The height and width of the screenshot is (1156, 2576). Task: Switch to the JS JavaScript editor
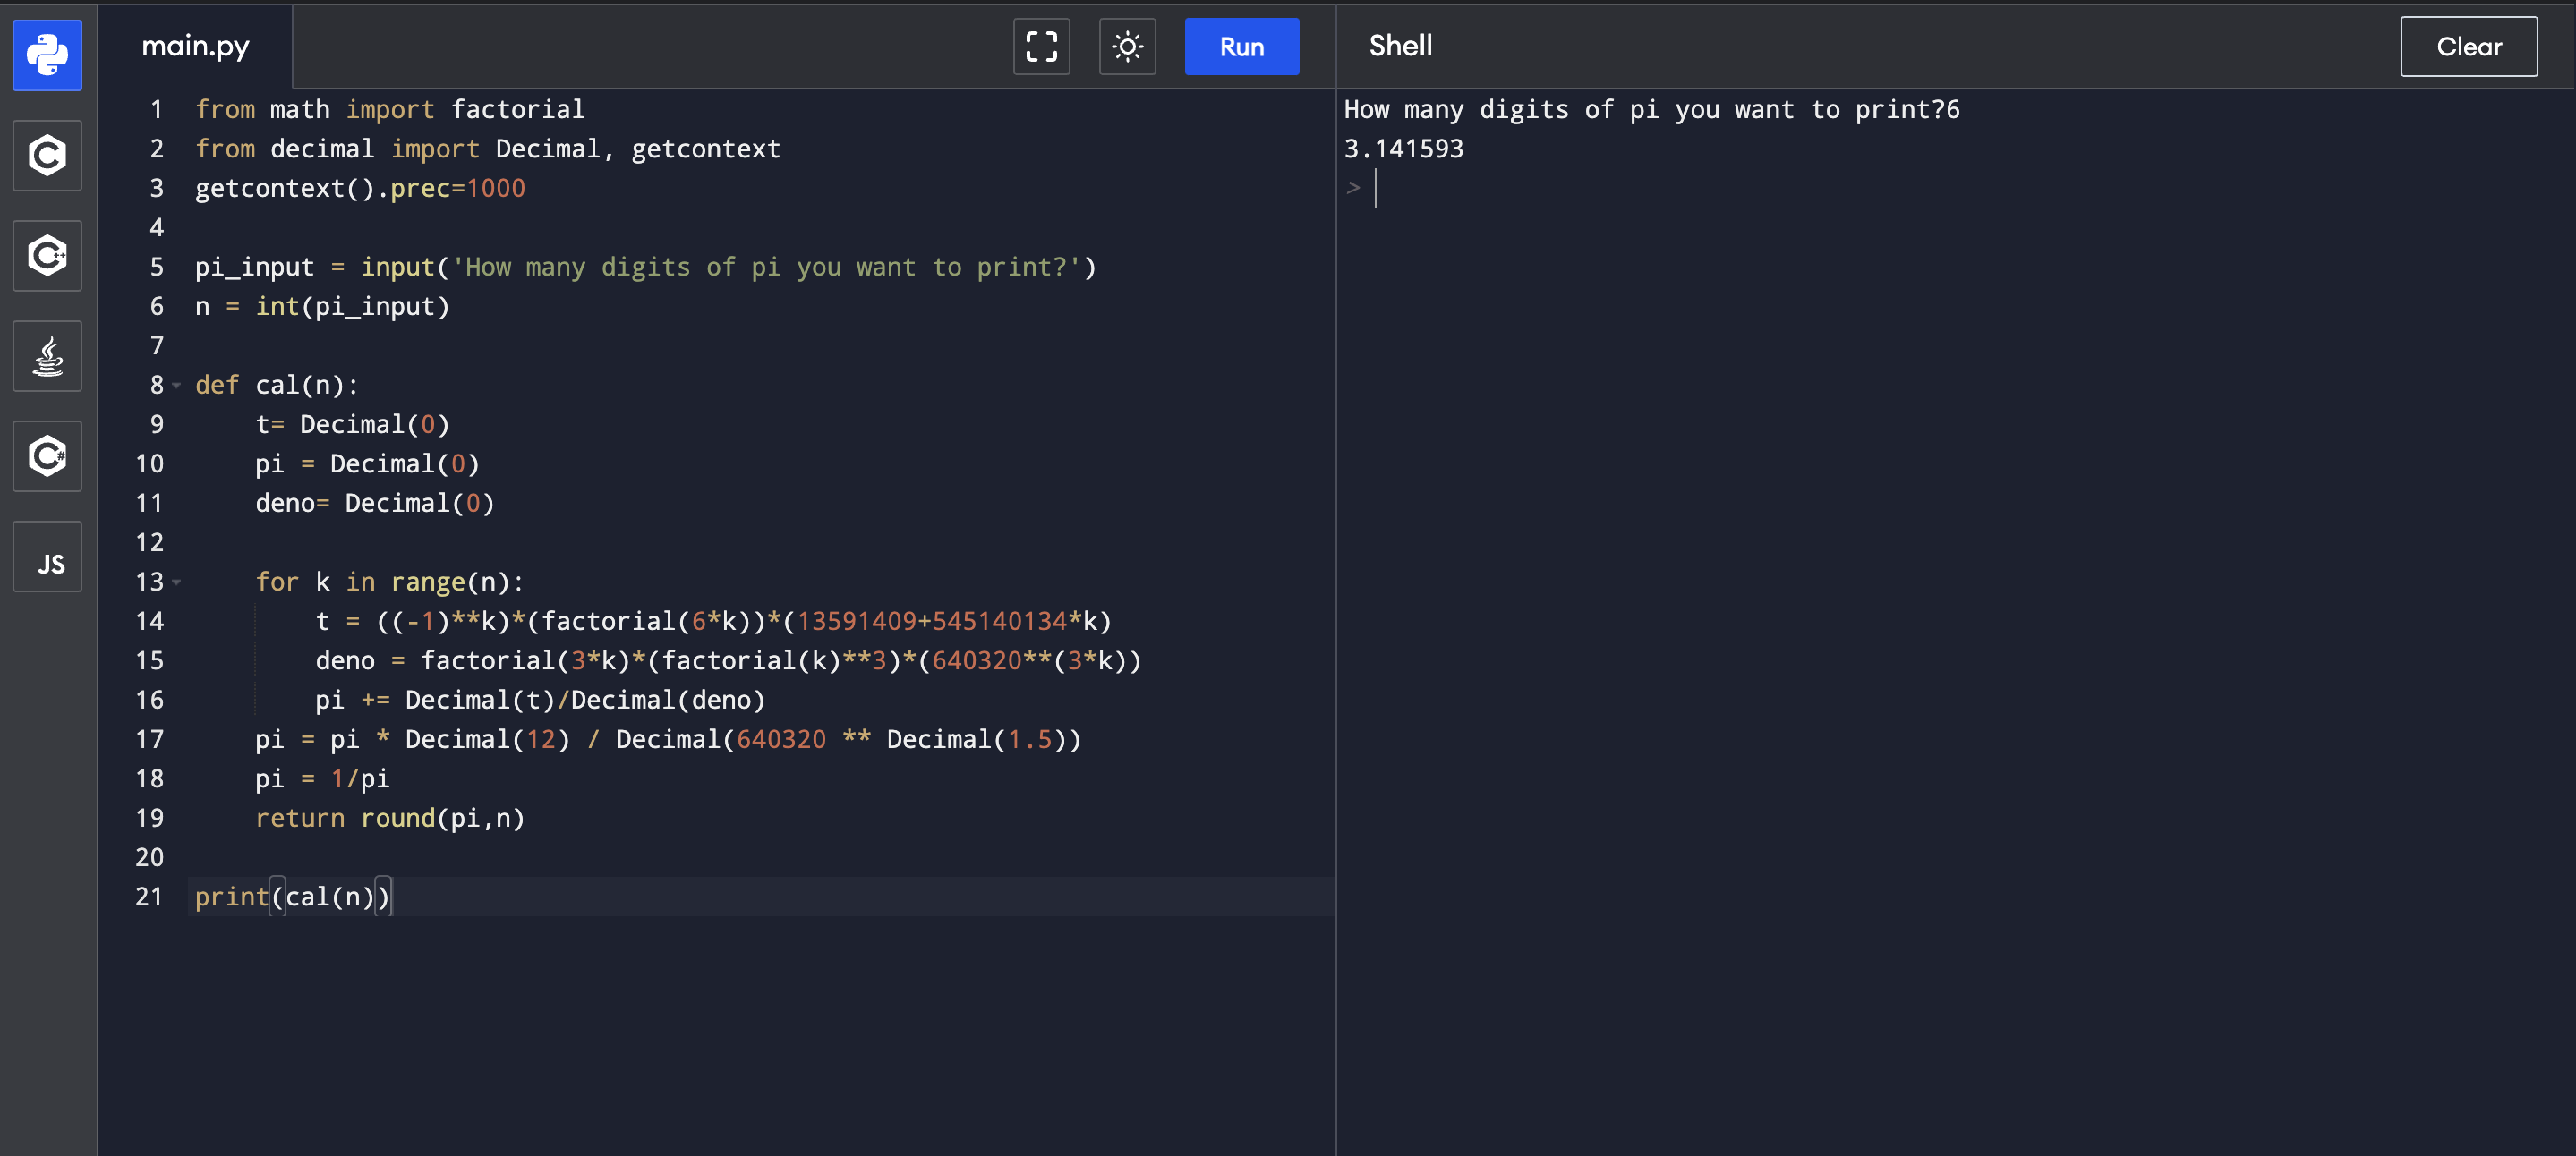tap(47, 557)
